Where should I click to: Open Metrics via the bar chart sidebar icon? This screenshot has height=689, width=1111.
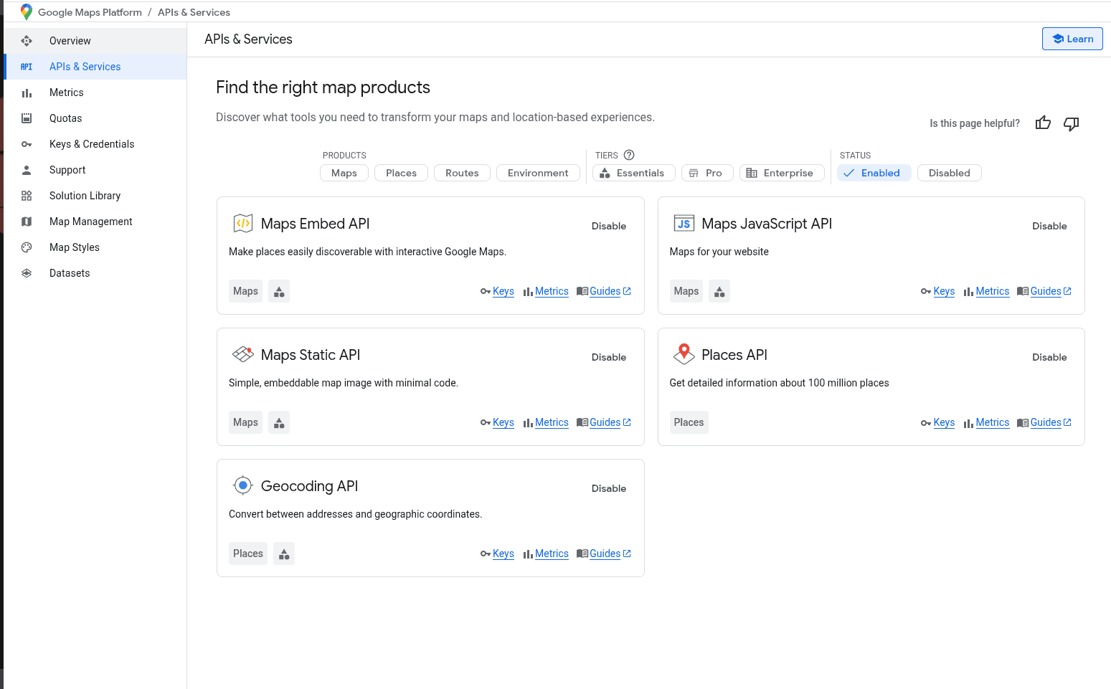[27, 92]
